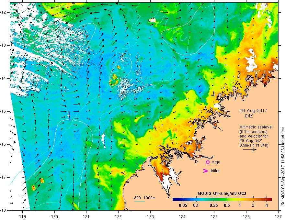Click the colorbar value '0.05'
This screenshot has height=220, width=285.
click(183, 205)
